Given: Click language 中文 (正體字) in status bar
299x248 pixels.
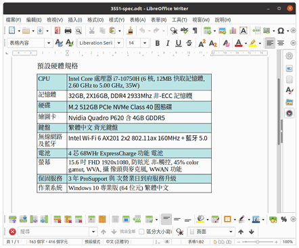Looking at the screenshot, I should (117, 242).
